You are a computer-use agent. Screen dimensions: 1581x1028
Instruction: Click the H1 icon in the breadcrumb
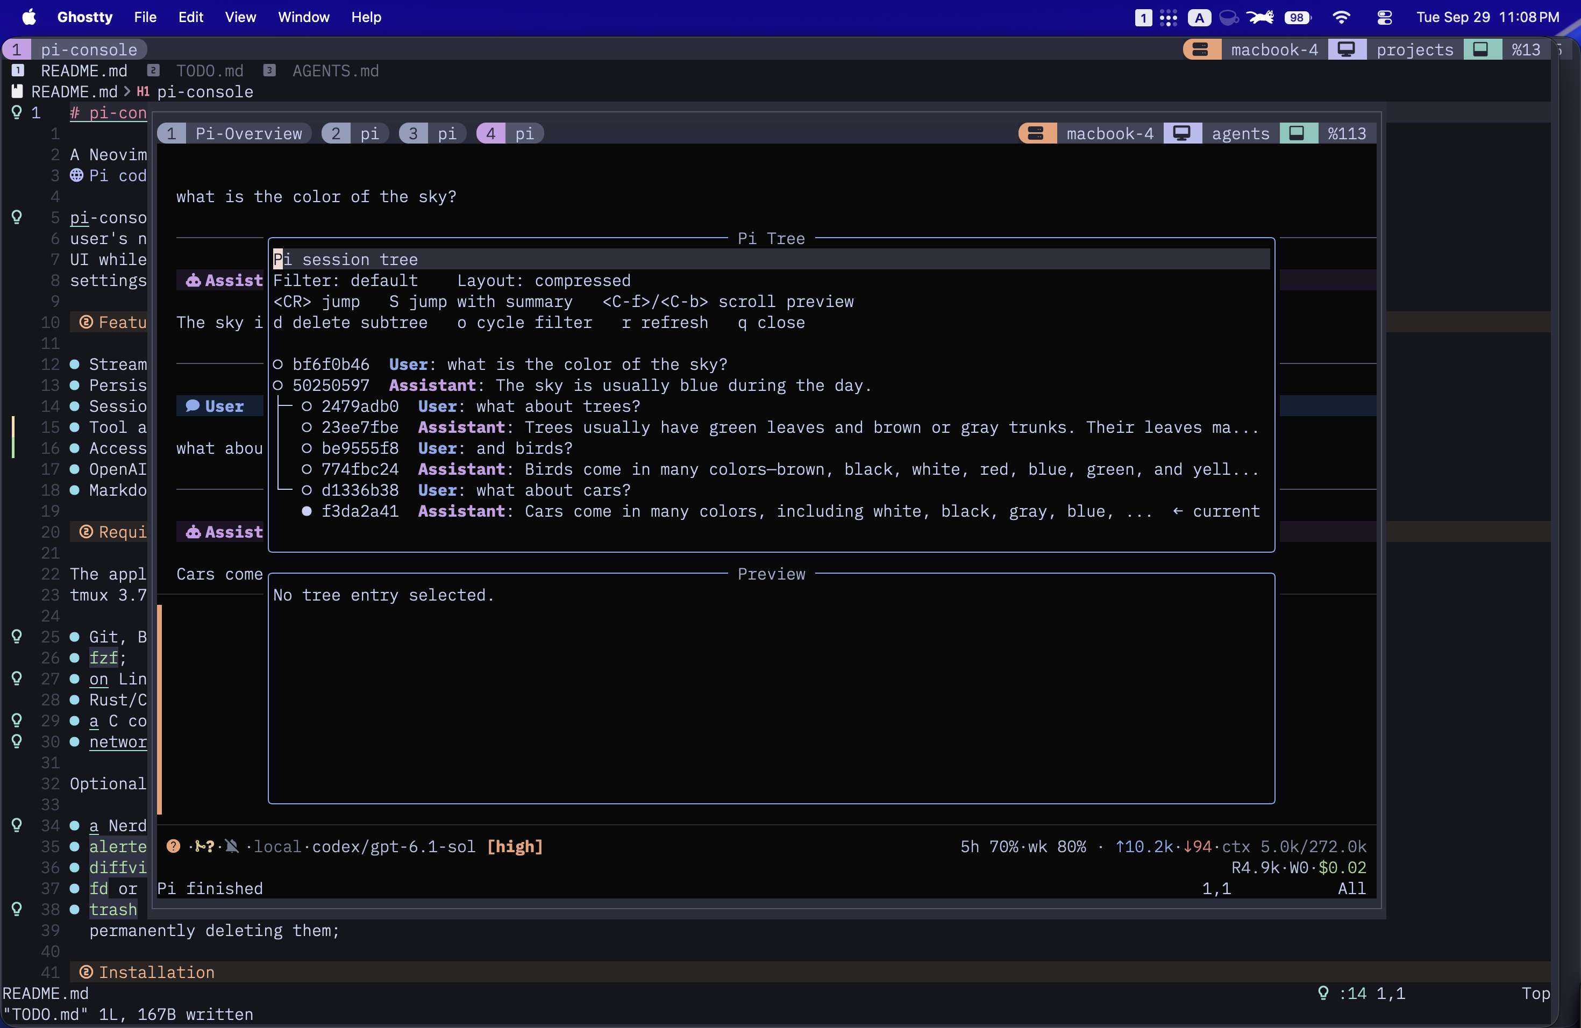(143, 91)
